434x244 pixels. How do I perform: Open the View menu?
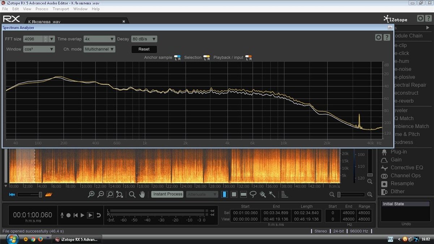(x=27, y=9)
